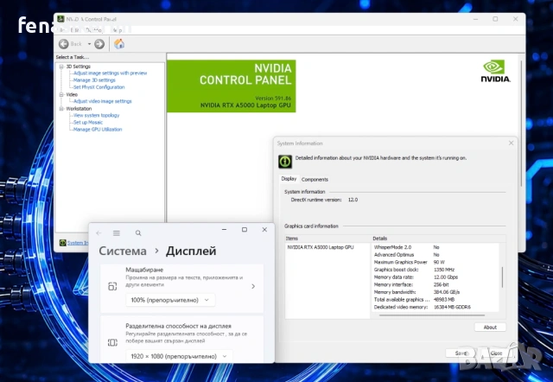Open Set up Mosaic
This screenshot has height=382, width=553.
tap(88, 123)
